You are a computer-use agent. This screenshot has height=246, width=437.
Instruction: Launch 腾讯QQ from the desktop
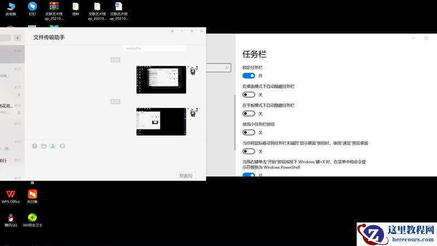pos(11,220)
